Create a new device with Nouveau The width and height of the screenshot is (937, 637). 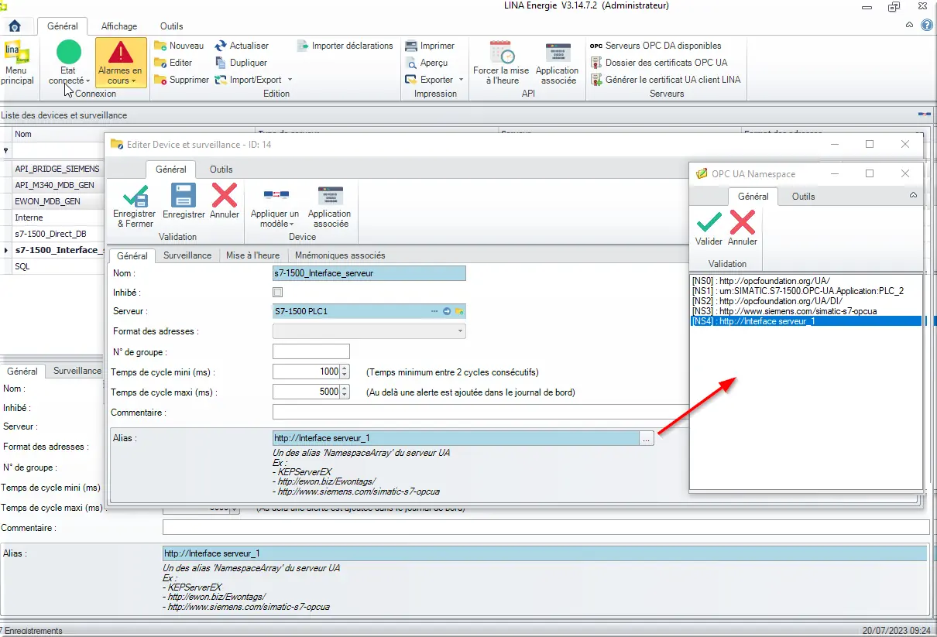(179, 46)
